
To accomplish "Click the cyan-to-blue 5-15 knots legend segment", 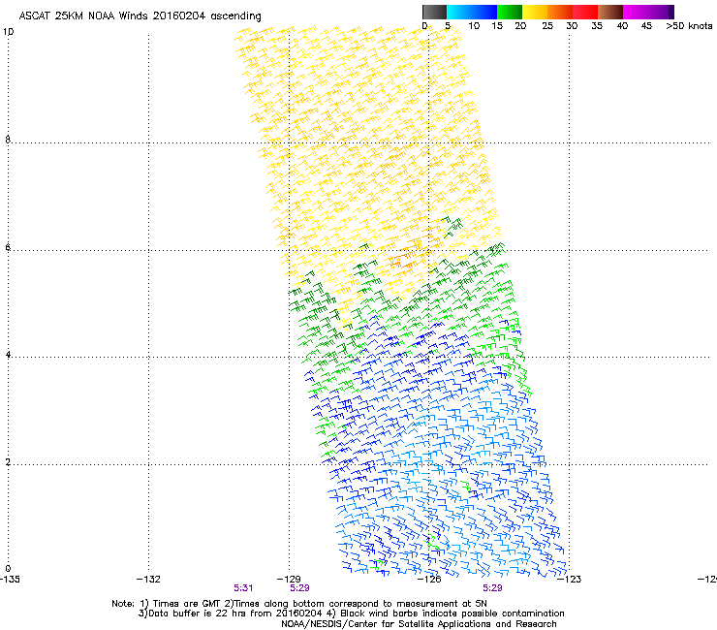I will click(472, 12).
